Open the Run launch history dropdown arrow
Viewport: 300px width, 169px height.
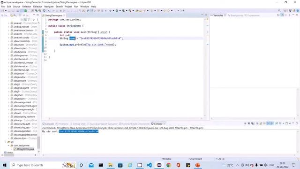click(x=120, y=11)
